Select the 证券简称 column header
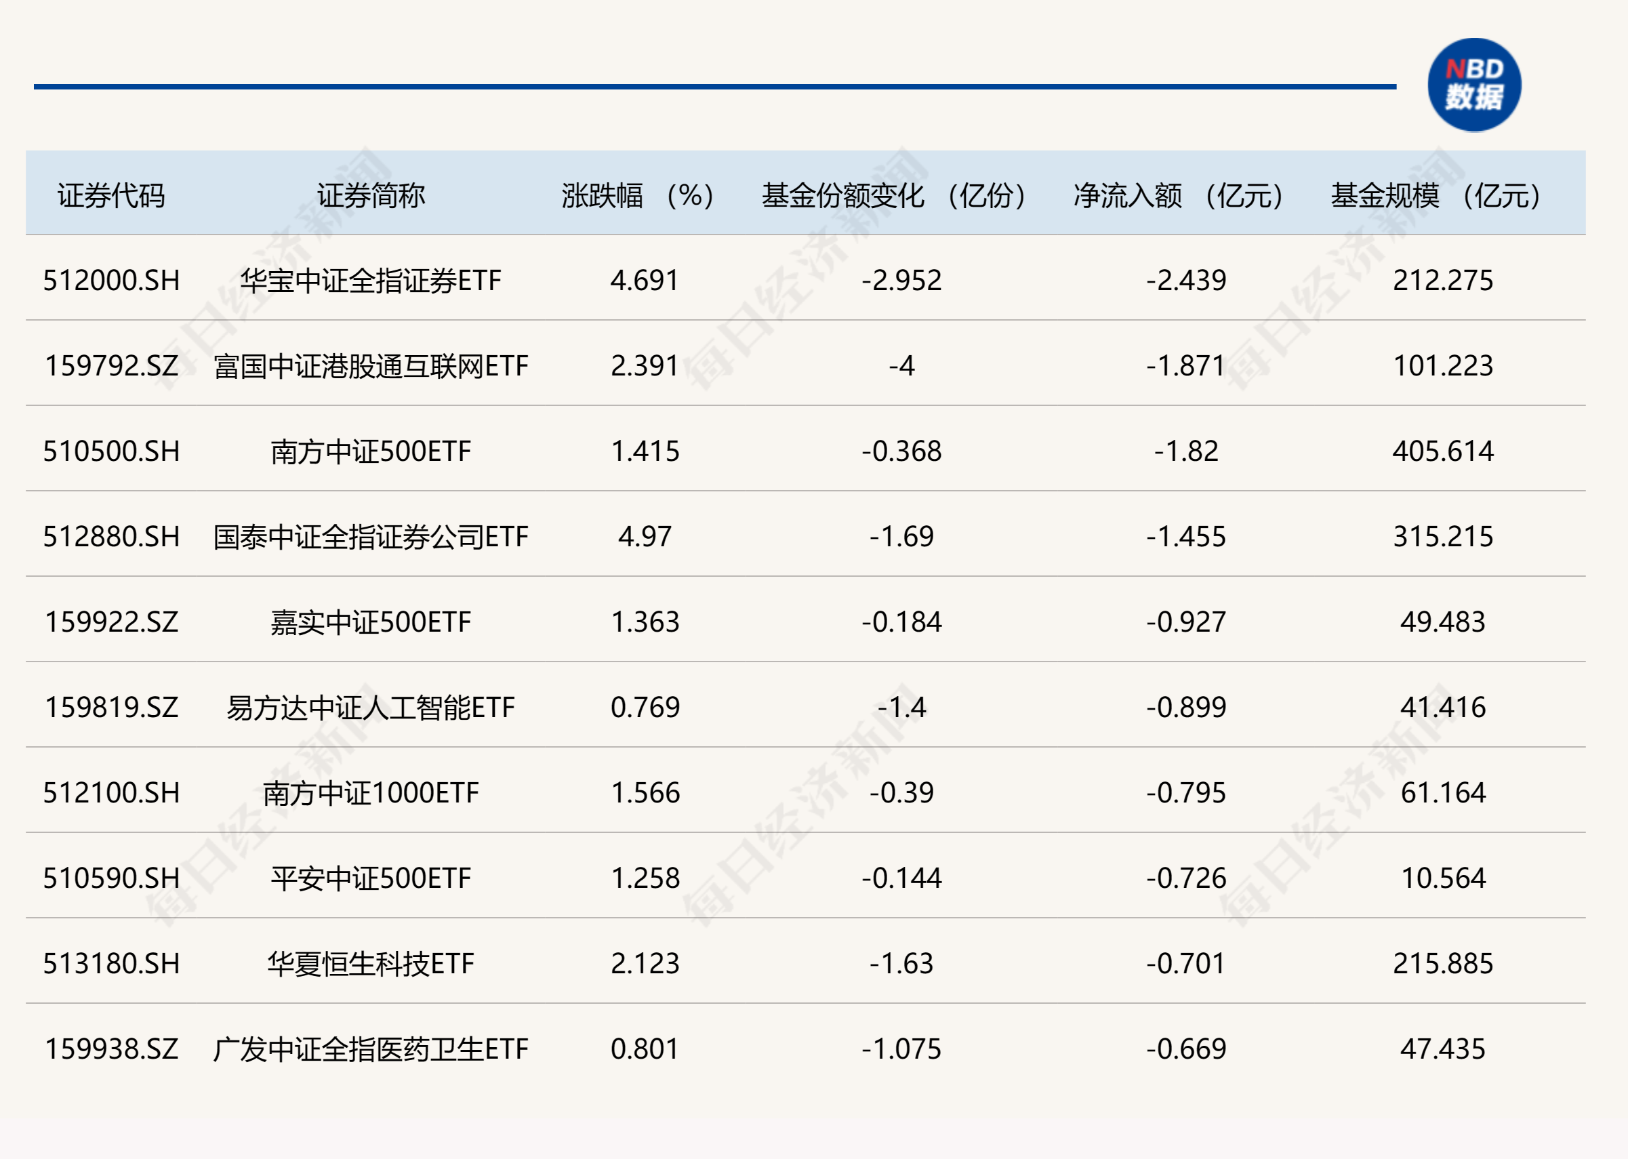The height and width of the screenshot is (1159, 1628). 371,196
